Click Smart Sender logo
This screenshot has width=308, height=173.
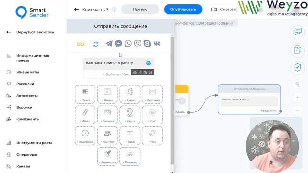[x=32, y=12]
